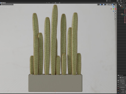Switch to solid viewport shading
Image resolution: width=126 pixels, height=94 pixels.
[x=110, y=4]
